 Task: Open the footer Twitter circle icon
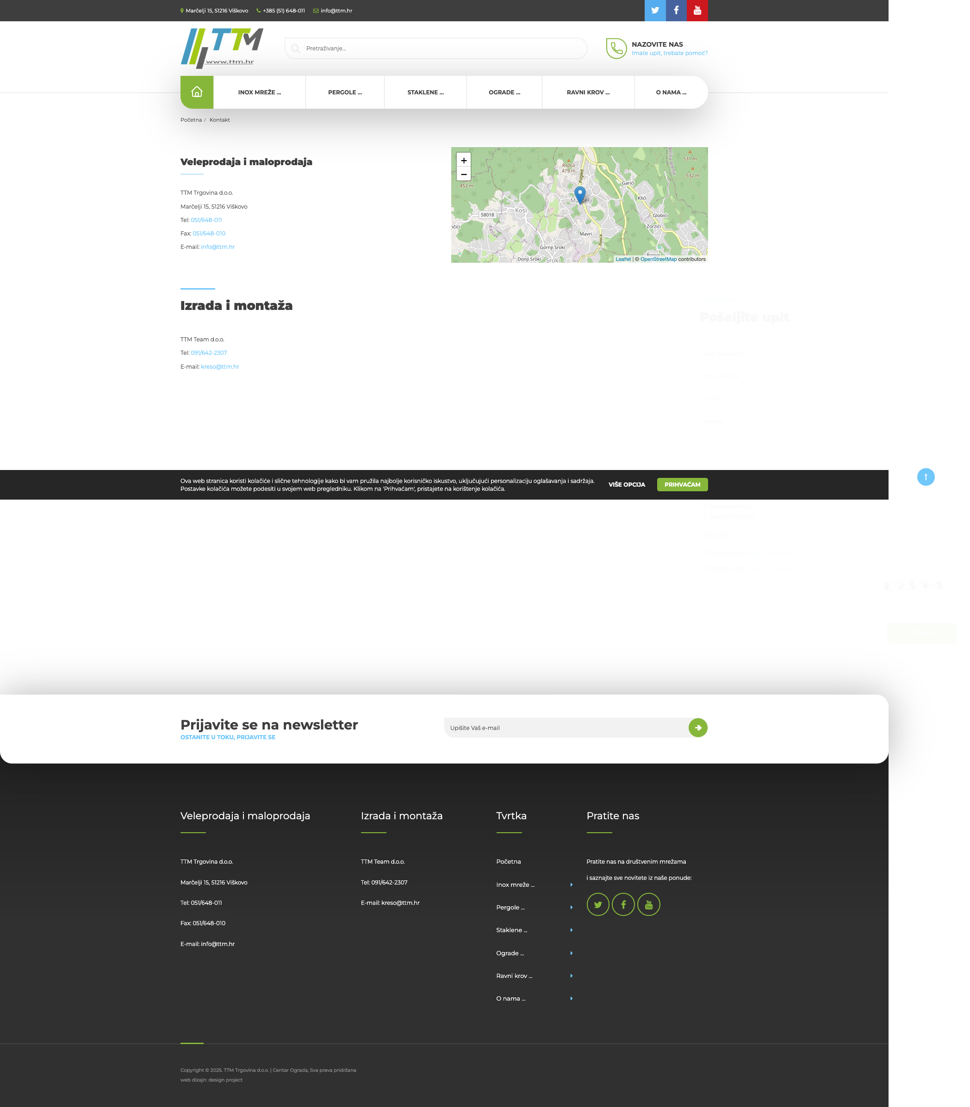[x=597, y=904]
